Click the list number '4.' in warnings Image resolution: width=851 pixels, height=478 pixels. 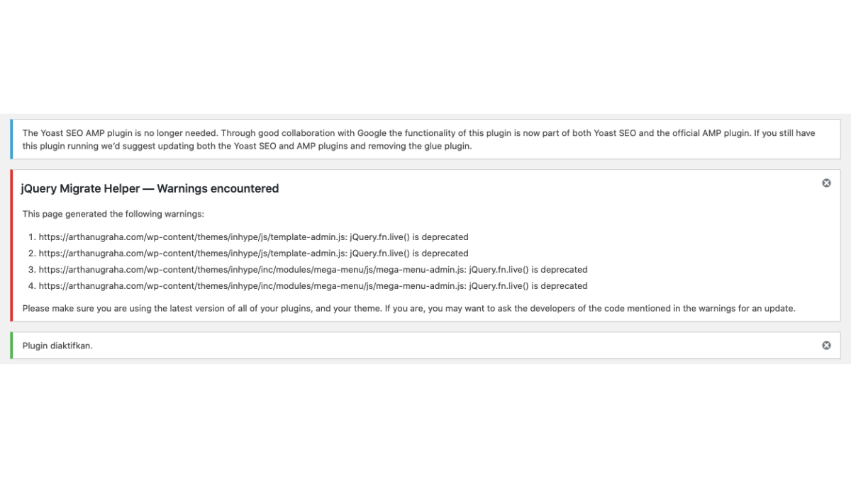pyautogui.click(x=31, y=286)
